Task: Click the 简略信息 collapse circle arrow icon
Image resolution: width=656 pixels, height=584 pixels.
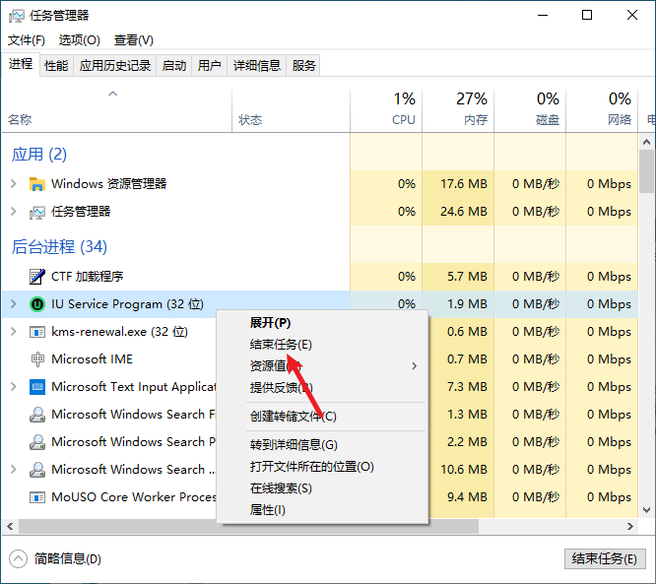Action: click(x=18, y=559)
